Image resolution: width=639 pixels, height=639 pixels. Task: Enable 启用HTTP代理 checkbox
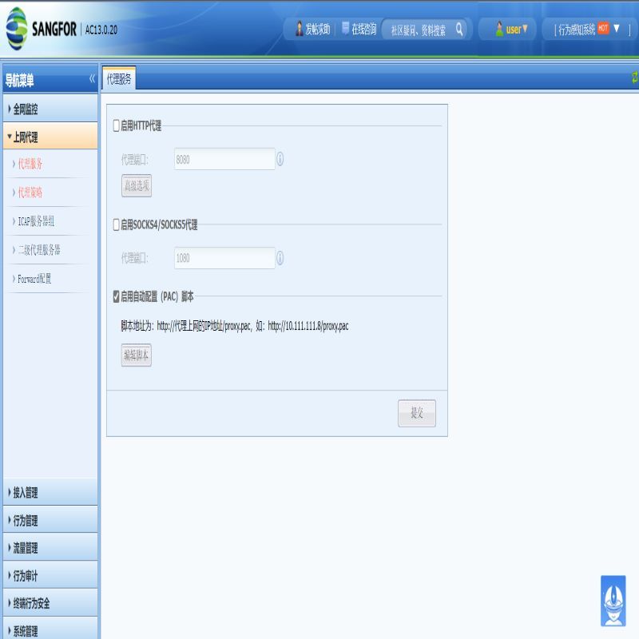116,125
